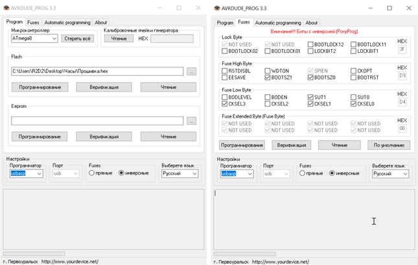This screenshot has width=418, height=265.
Task: Uncheck SUT1 fuse checkbox
Action: [310, 97]
